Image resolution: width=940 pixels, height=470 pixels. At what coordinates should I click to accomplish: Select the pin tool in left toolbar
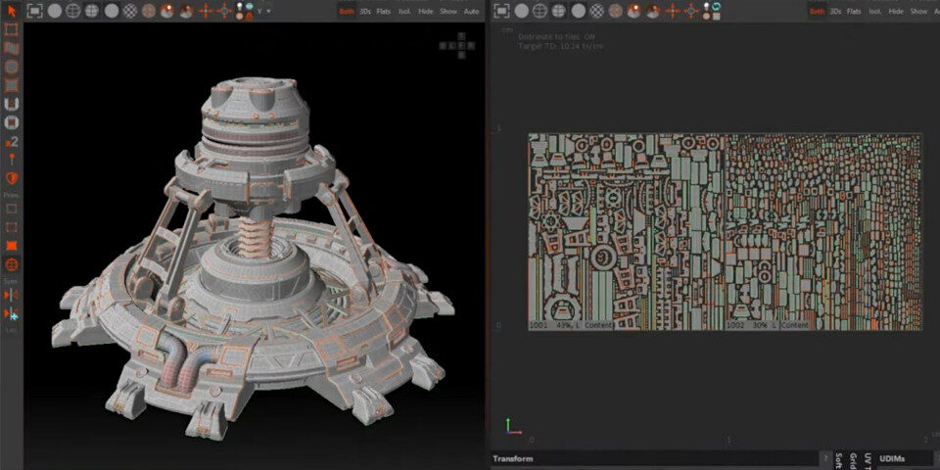pyautogui.click(x=12, y=160)
